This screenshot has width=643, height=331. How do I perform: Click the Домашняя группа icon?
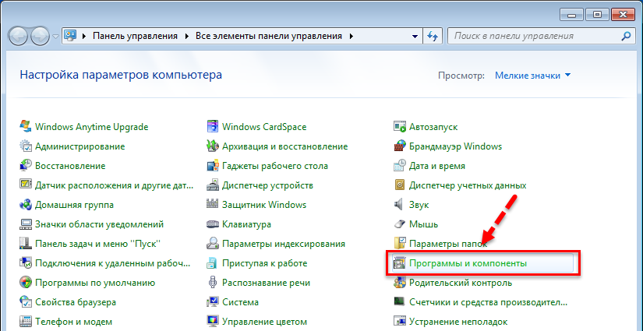(26, 205)
